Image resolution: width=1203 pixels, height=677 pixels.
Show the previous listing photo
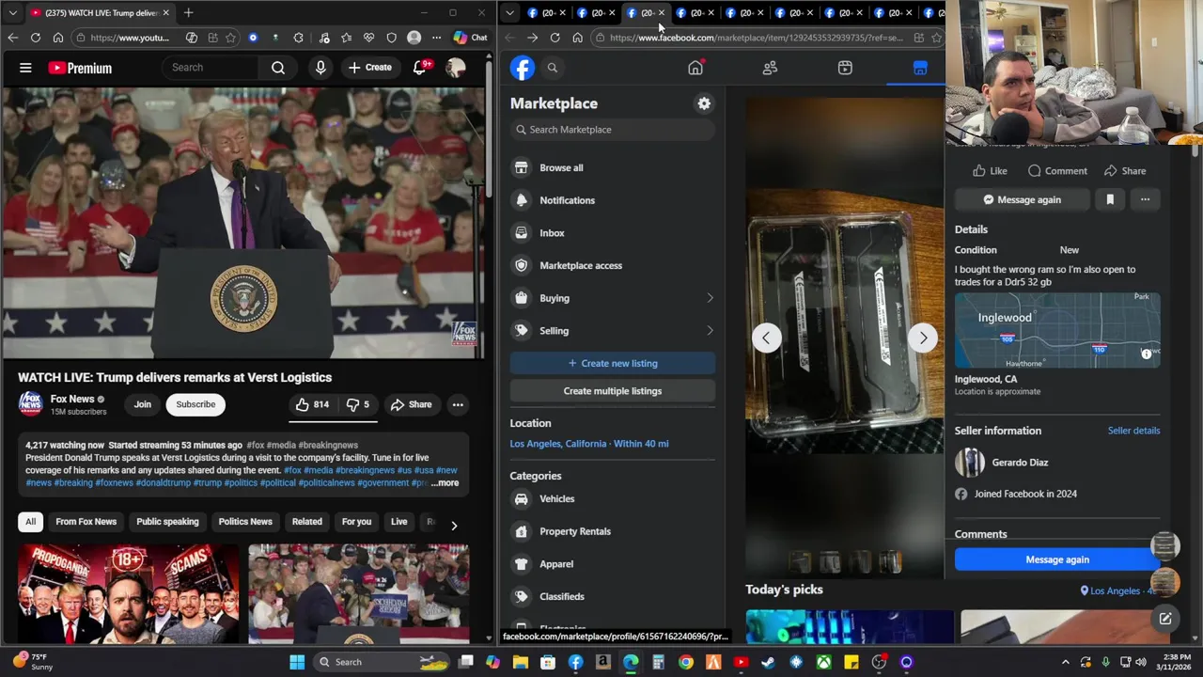(766, 338)
